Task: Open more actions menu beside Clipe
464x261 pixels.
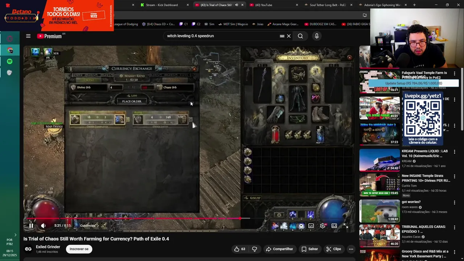Action: coord(351,249)
